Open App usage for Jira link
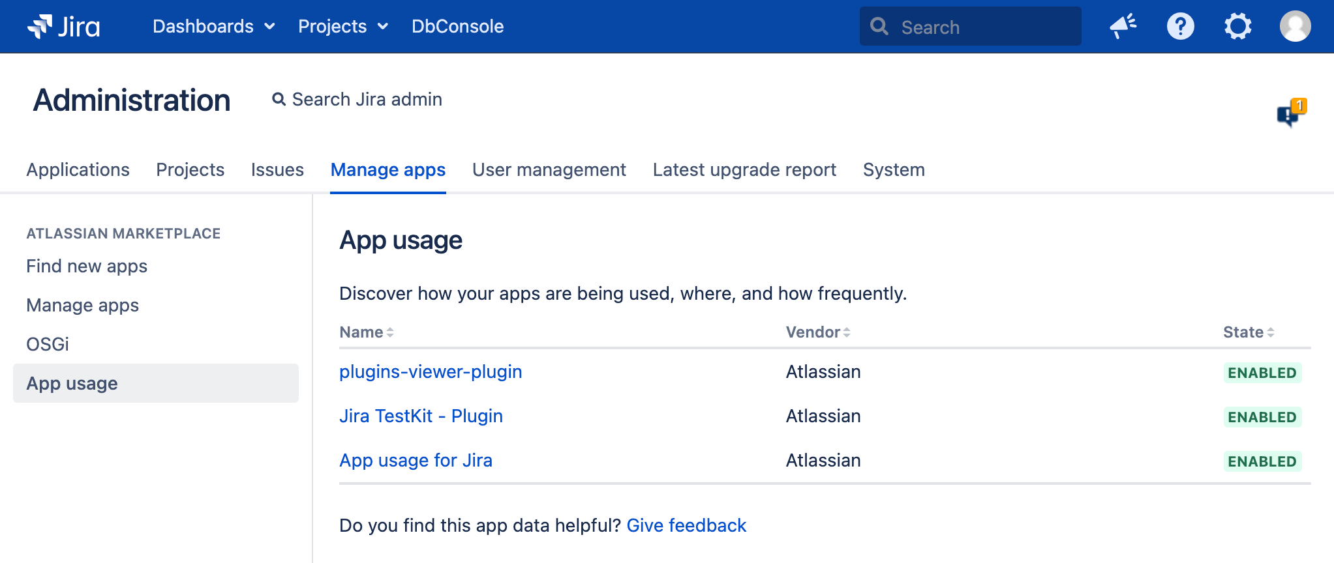Image resolution: width=1334 pixels, height=563 pixels. (x=416, y=461)
